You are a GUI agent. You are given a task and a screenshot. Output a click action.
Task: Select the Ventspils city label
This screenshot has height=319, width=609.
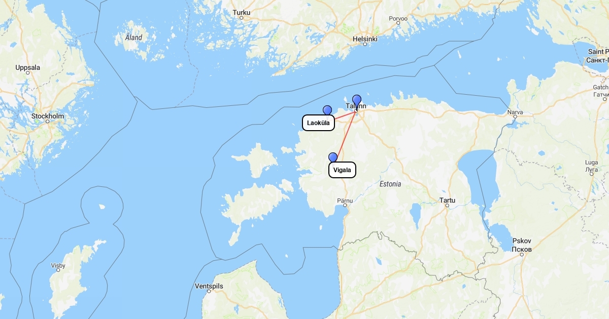coord(209,286)
